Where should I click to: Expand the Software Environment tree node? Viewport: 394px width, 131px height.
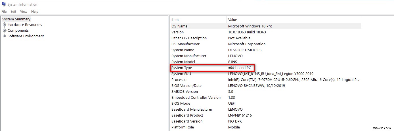5,36
